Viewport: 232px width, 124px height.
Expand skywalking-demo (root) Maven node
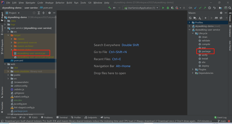pos(189,26)
